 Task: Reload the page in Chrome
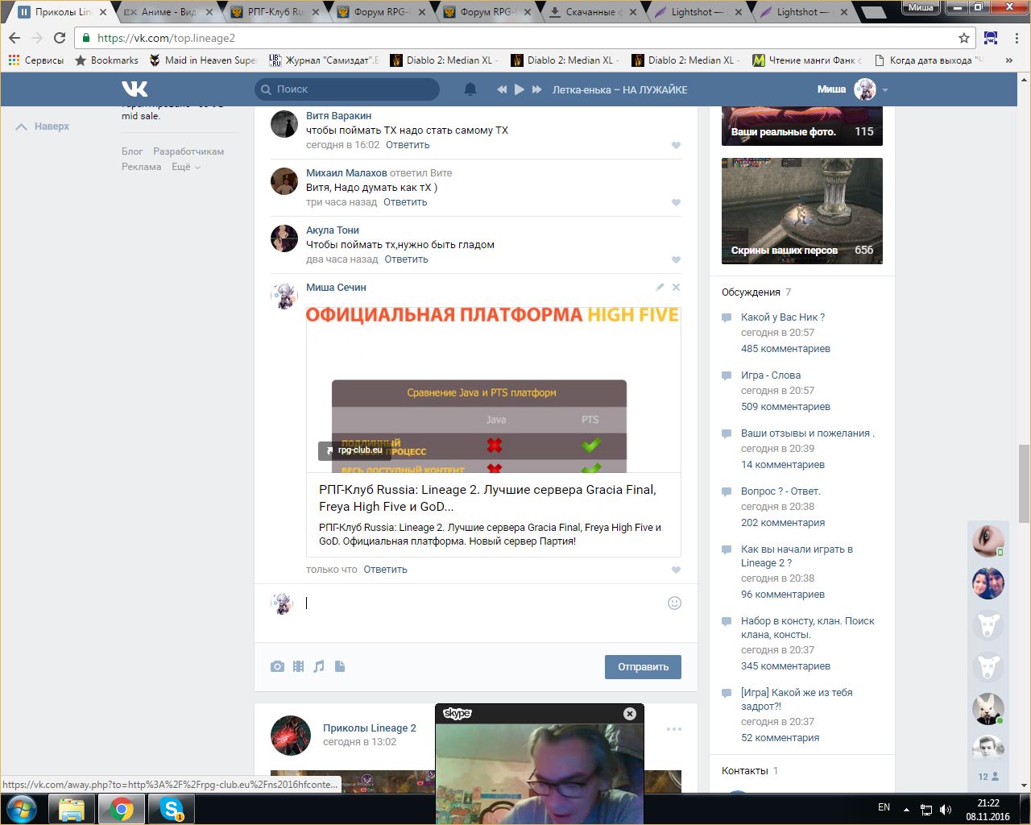click(60, 38)
